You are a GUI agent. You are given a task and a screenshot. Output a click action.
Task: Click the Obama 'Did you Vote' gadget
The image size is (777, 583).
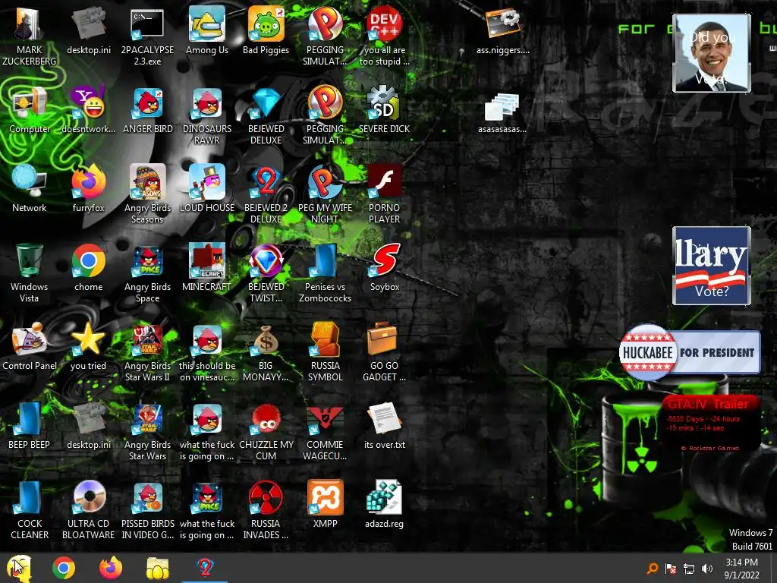click(712, 53)
